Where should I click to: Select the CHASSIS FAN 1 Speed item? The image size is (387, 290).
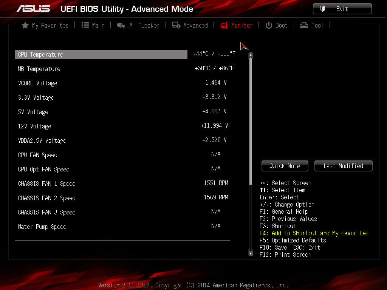coord(46,184)
